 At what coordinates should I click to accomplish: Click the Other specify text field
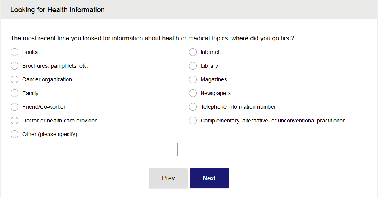[x=100, y=149]
